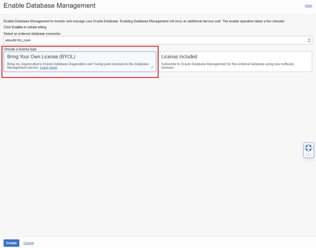Click the License Included heading text
The width and height of the screenshot is (316, 248).
[179, 57]
